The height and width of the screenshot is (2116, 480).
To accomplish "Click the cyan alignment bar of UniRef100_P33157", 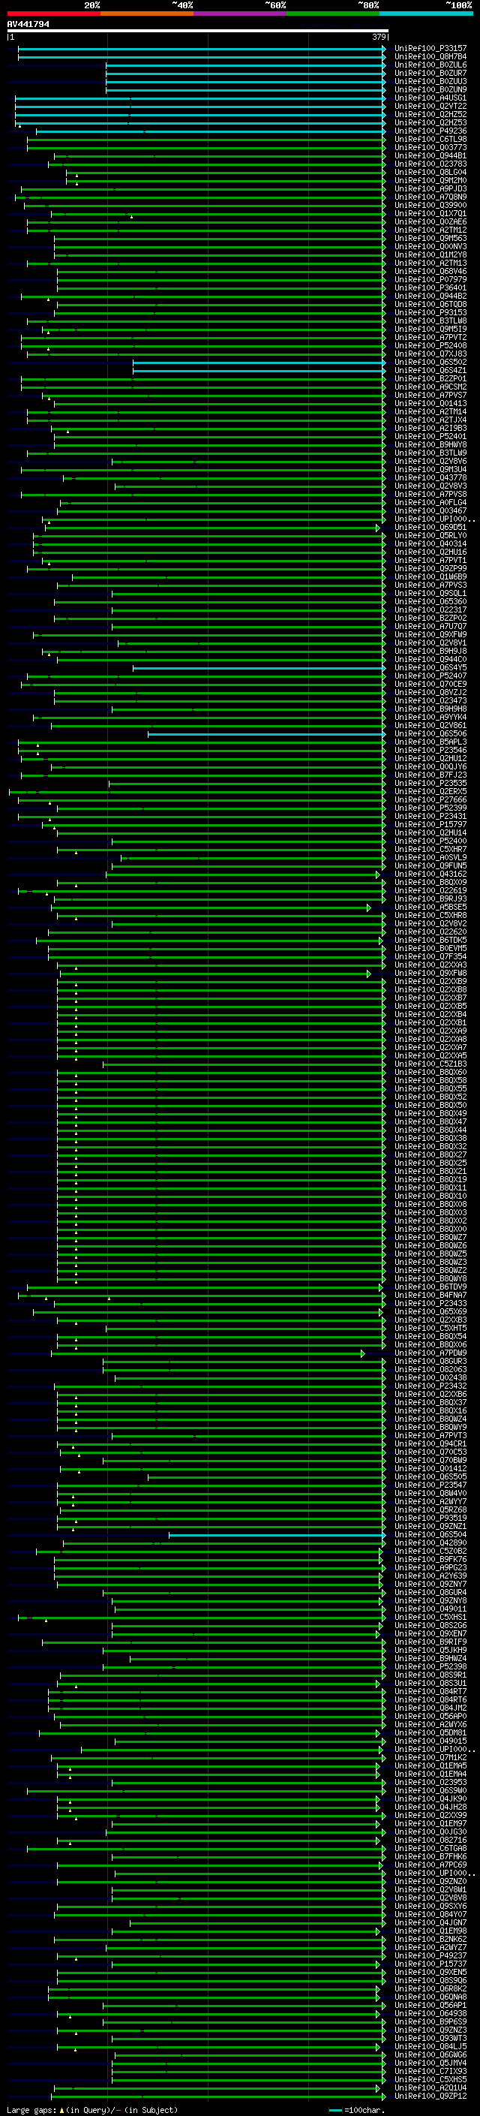I will coord(202,49).
